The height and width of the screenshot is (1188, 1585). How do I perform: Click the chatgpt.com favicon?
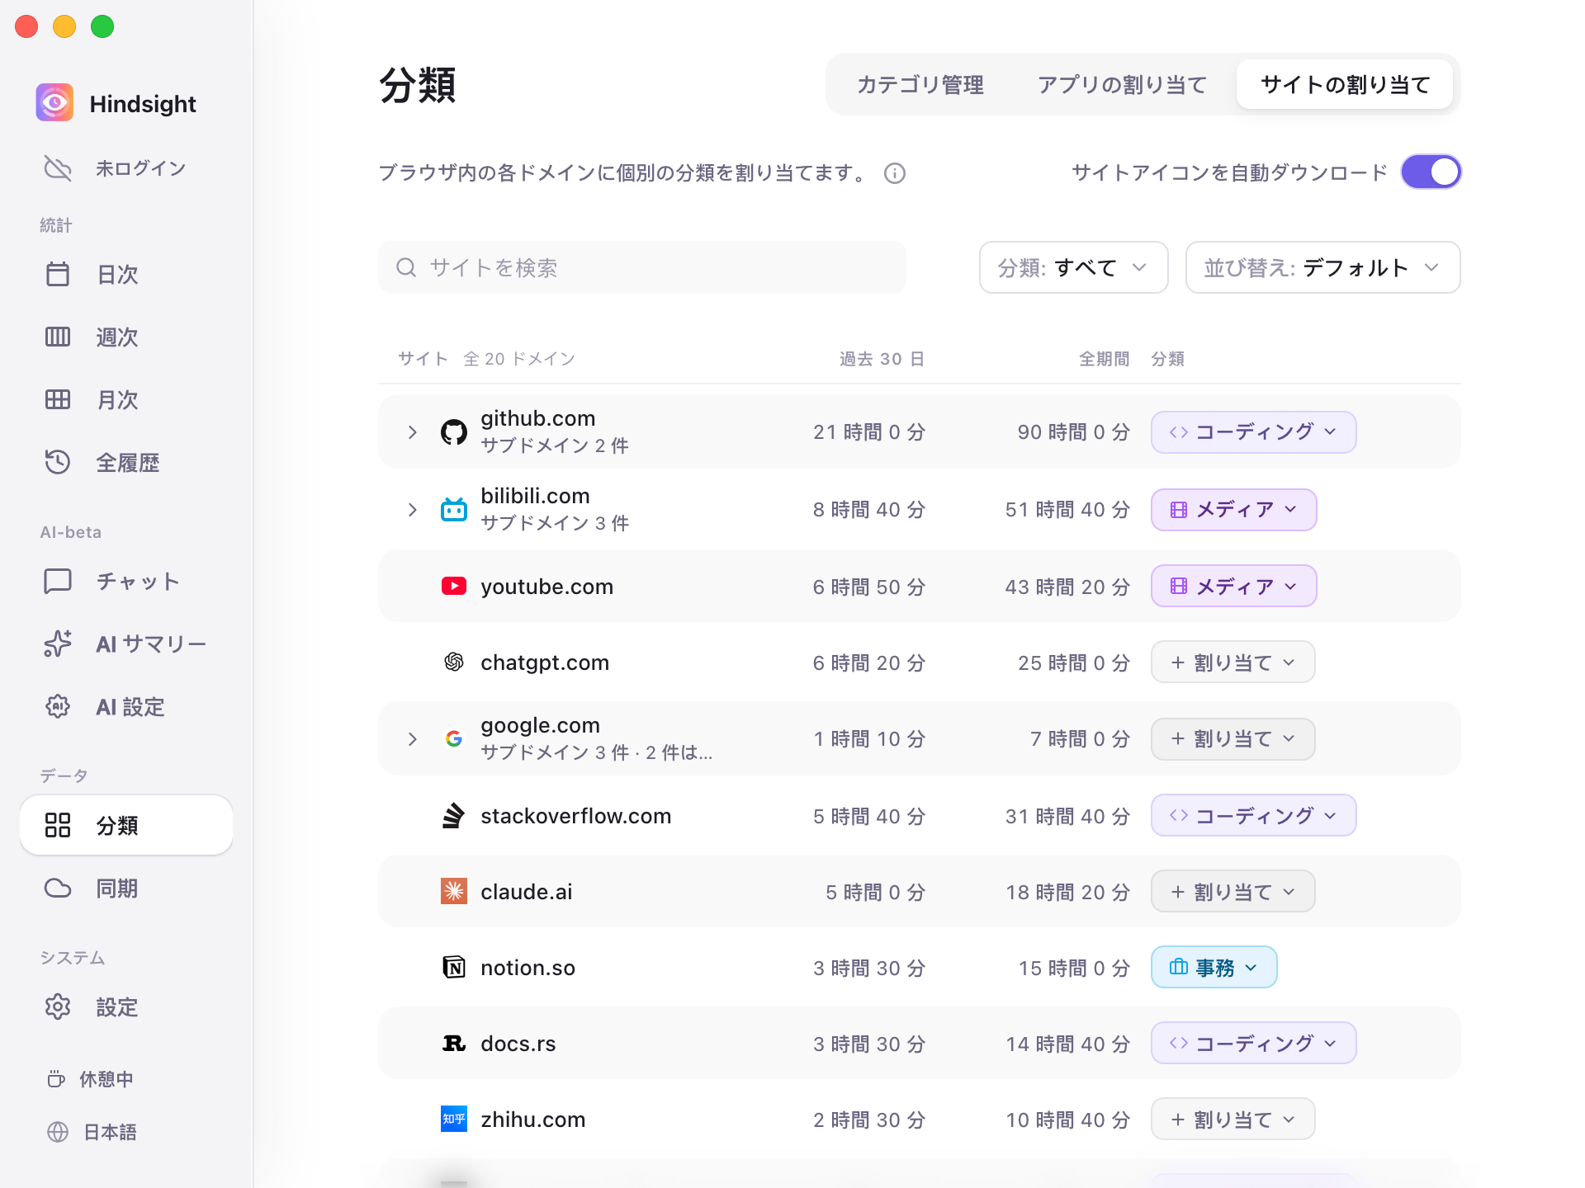pos(454,662)
